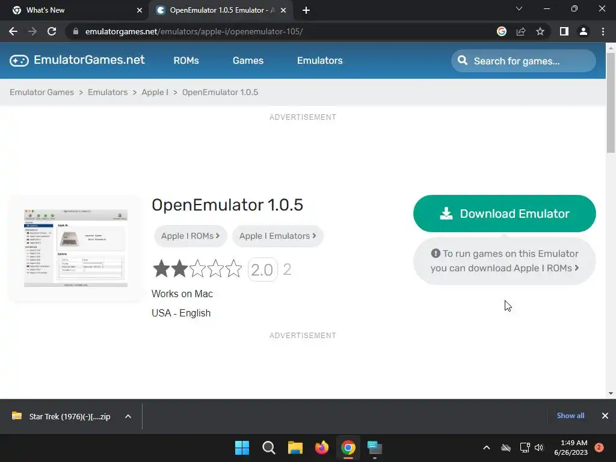
Task: Close the What's New tab
Action: (140, 10)
